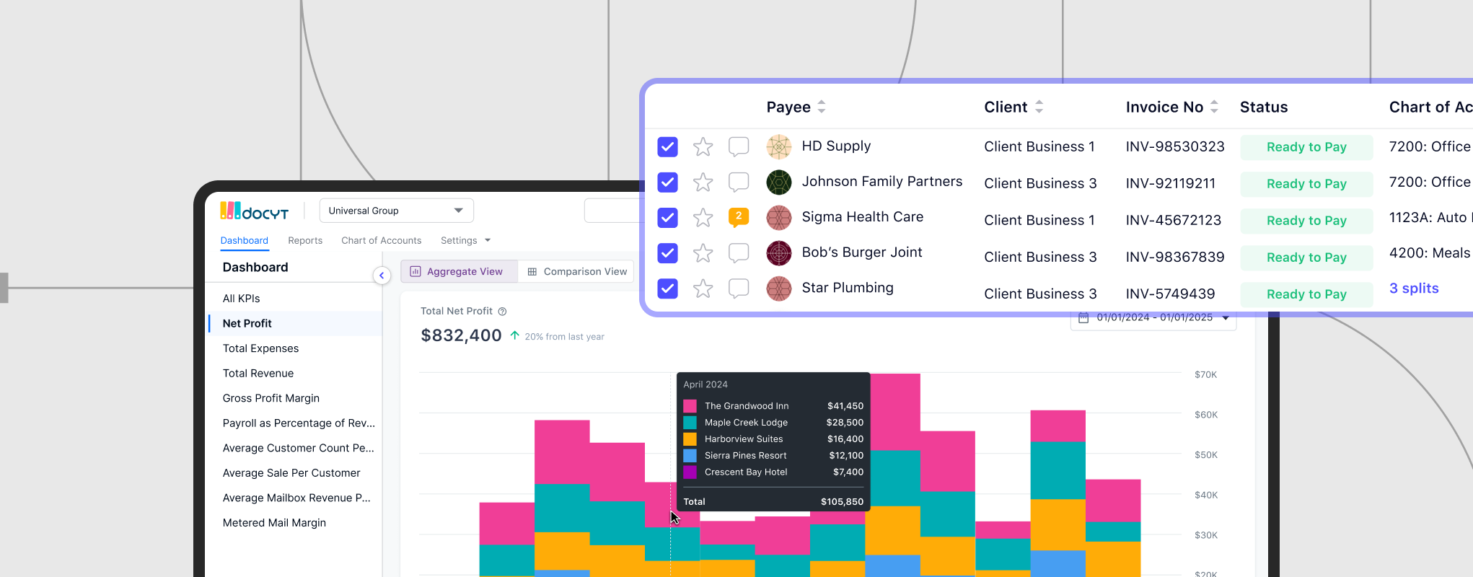
Task: Star the HD Supply invoice
Action: (x=703, y=147)
